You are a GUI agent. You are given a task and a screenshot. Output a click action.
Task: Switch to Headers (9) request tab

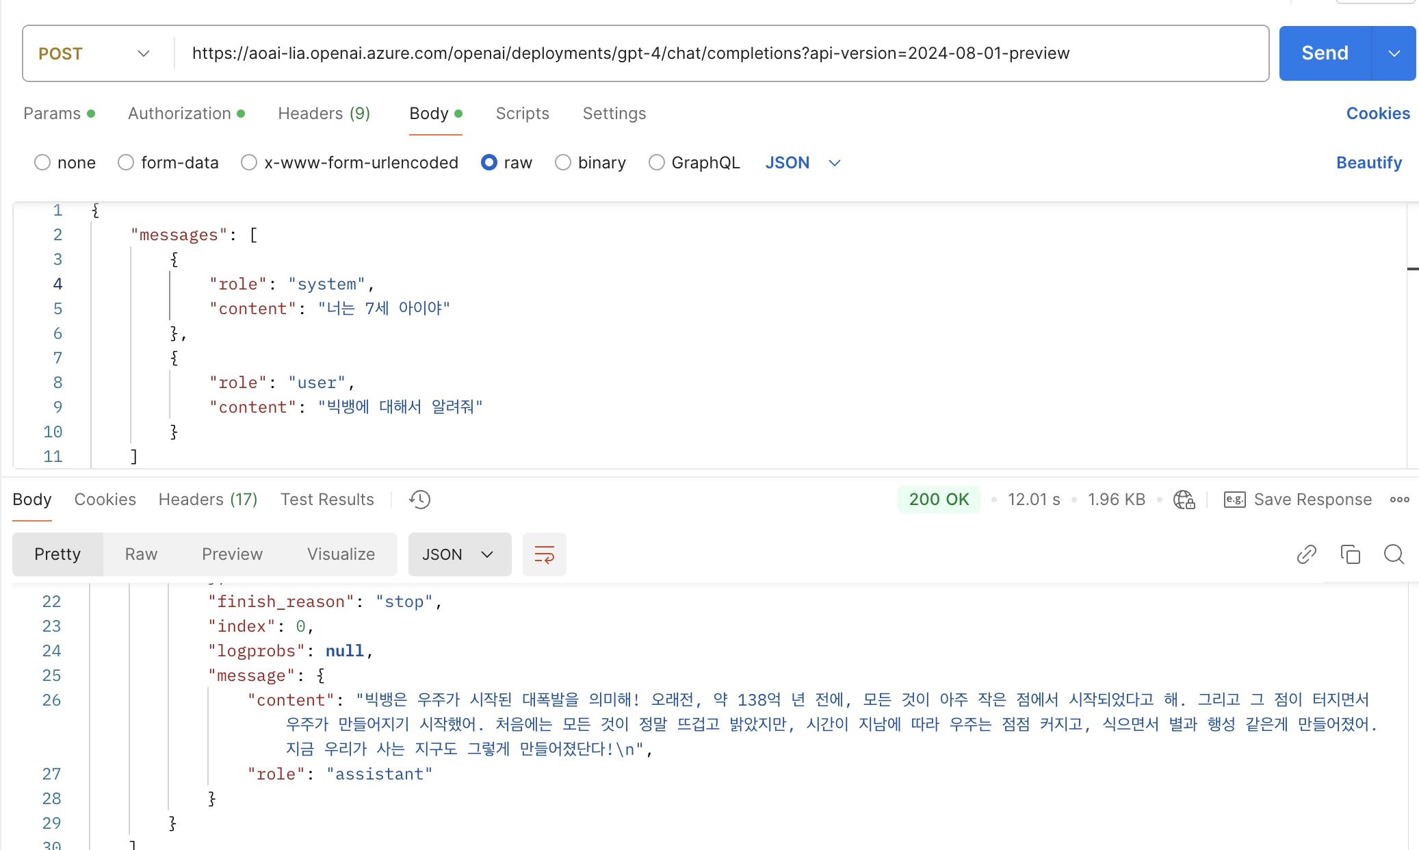pyautogui.click(x=324, y=114)
